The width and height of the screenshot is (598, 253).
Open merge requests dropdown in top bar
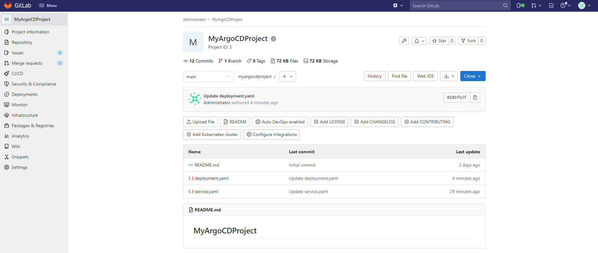[536, 5]
